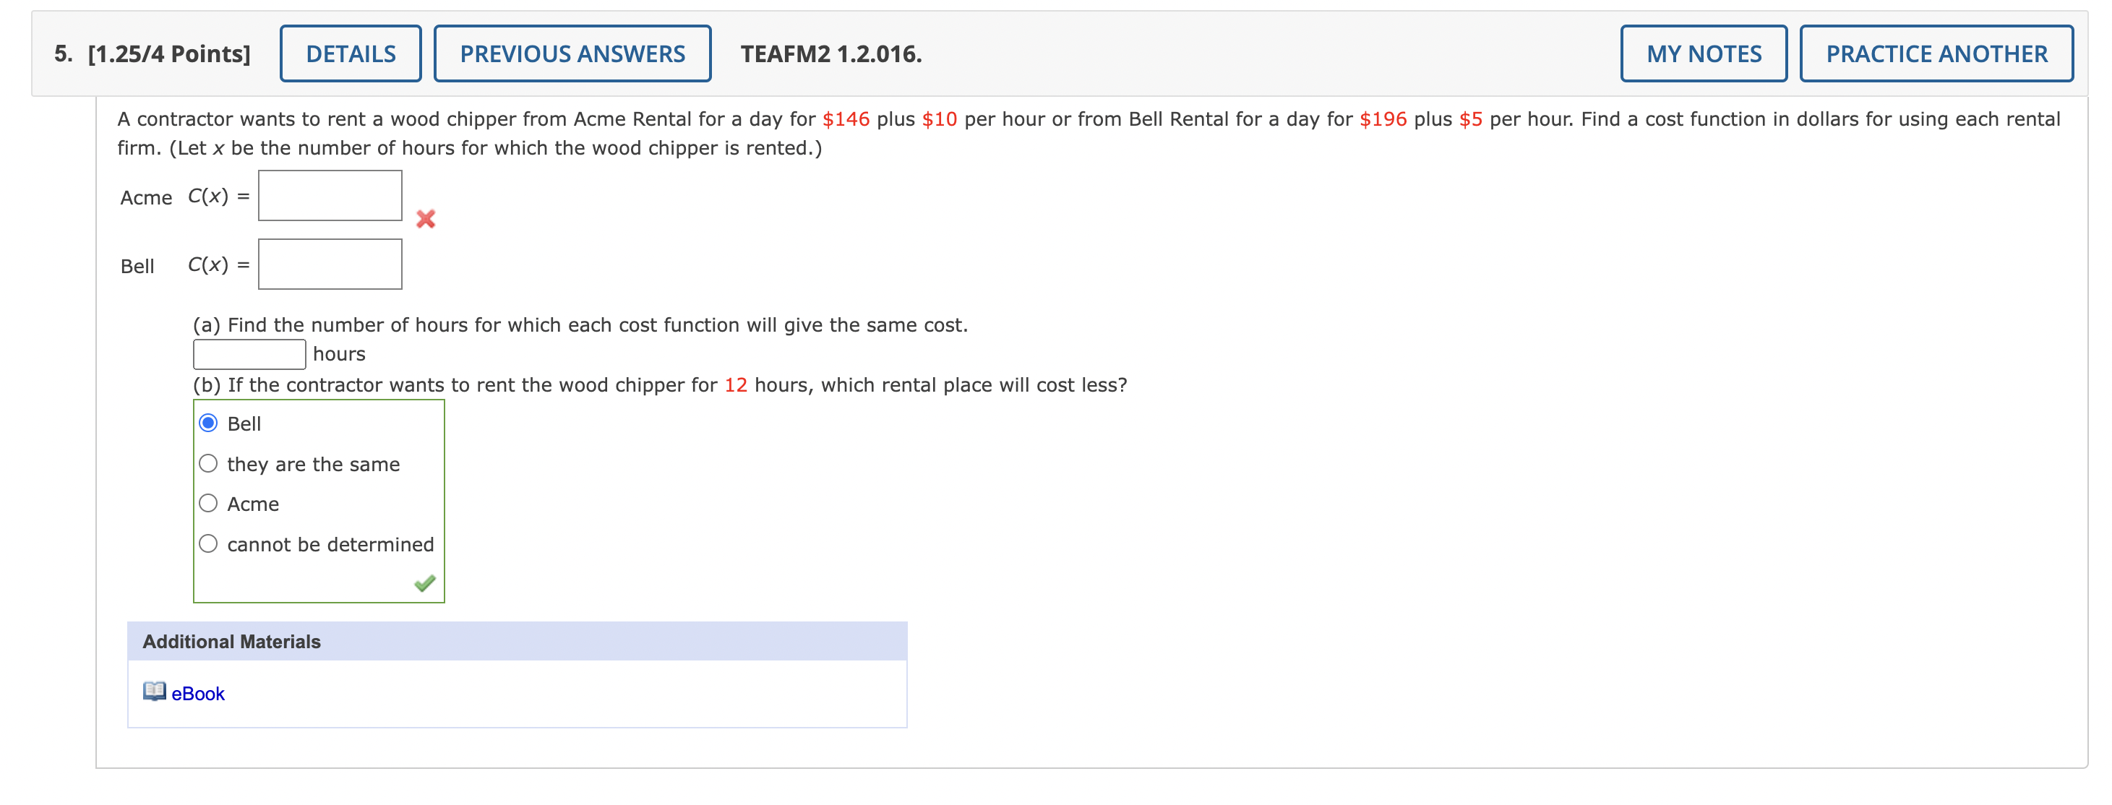2112x805 pixels.
Task: Click the red X incorrect mark
Action: tap(425, 219)
